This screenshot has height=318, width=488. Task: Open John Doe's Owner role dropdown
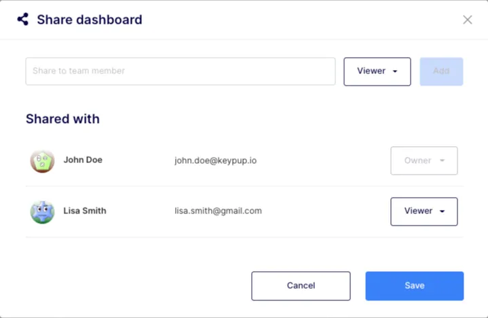424,161
